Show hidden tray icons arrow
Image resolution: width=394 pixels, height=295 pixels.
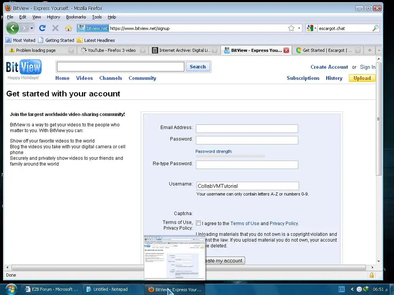coord(352,289)
